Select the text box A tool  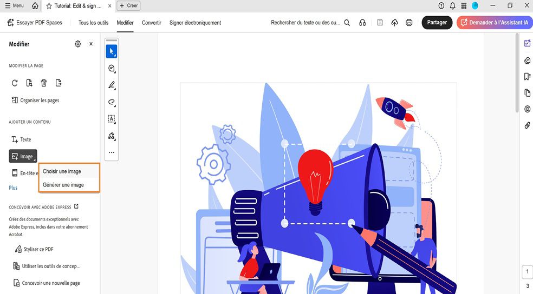coord(112,119)
